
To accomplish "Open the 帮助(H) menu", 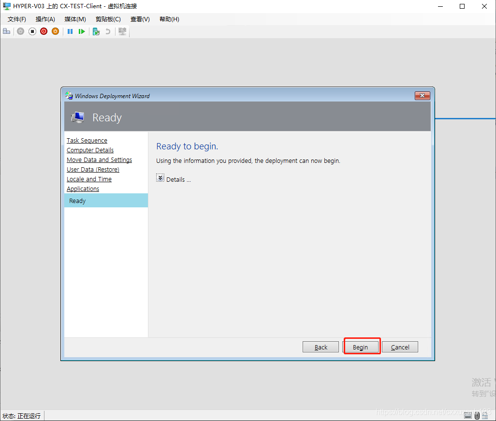I will [x=169, y=19].
